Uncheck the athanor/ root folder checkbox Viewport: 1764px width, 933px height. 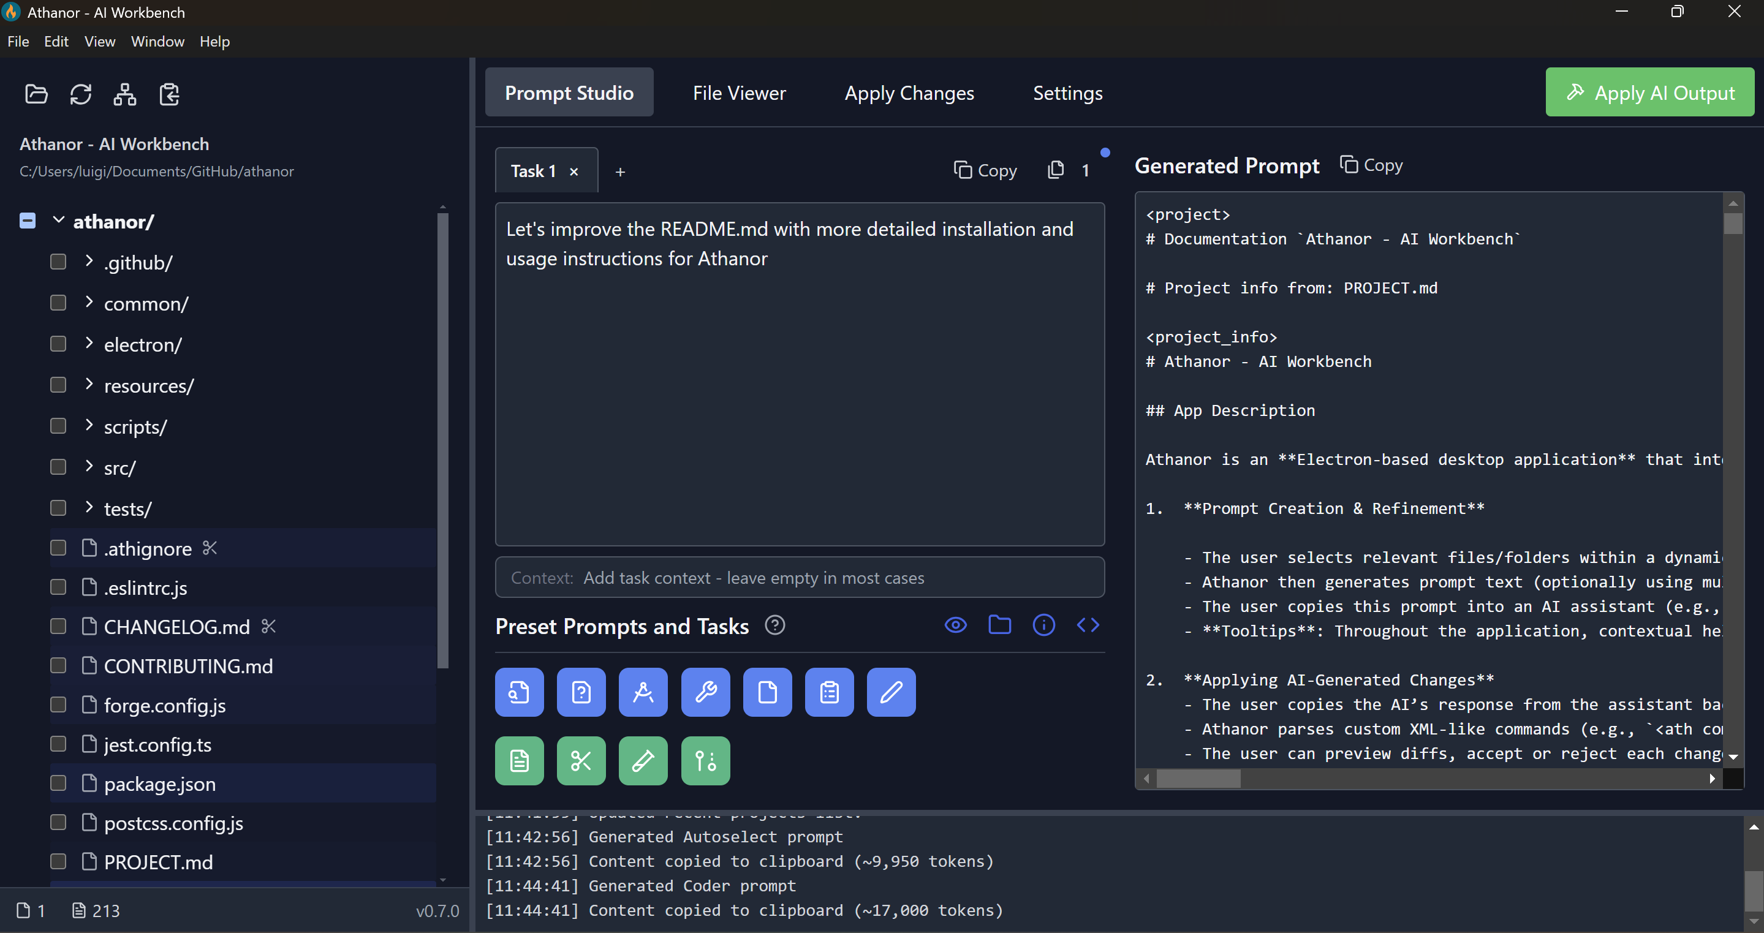click(27, 221)
